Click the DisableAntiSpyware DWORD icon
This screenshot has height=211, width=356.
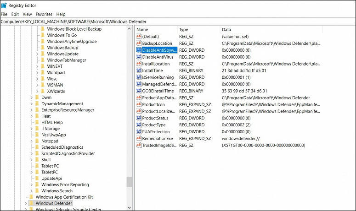(x=138, y=50)
